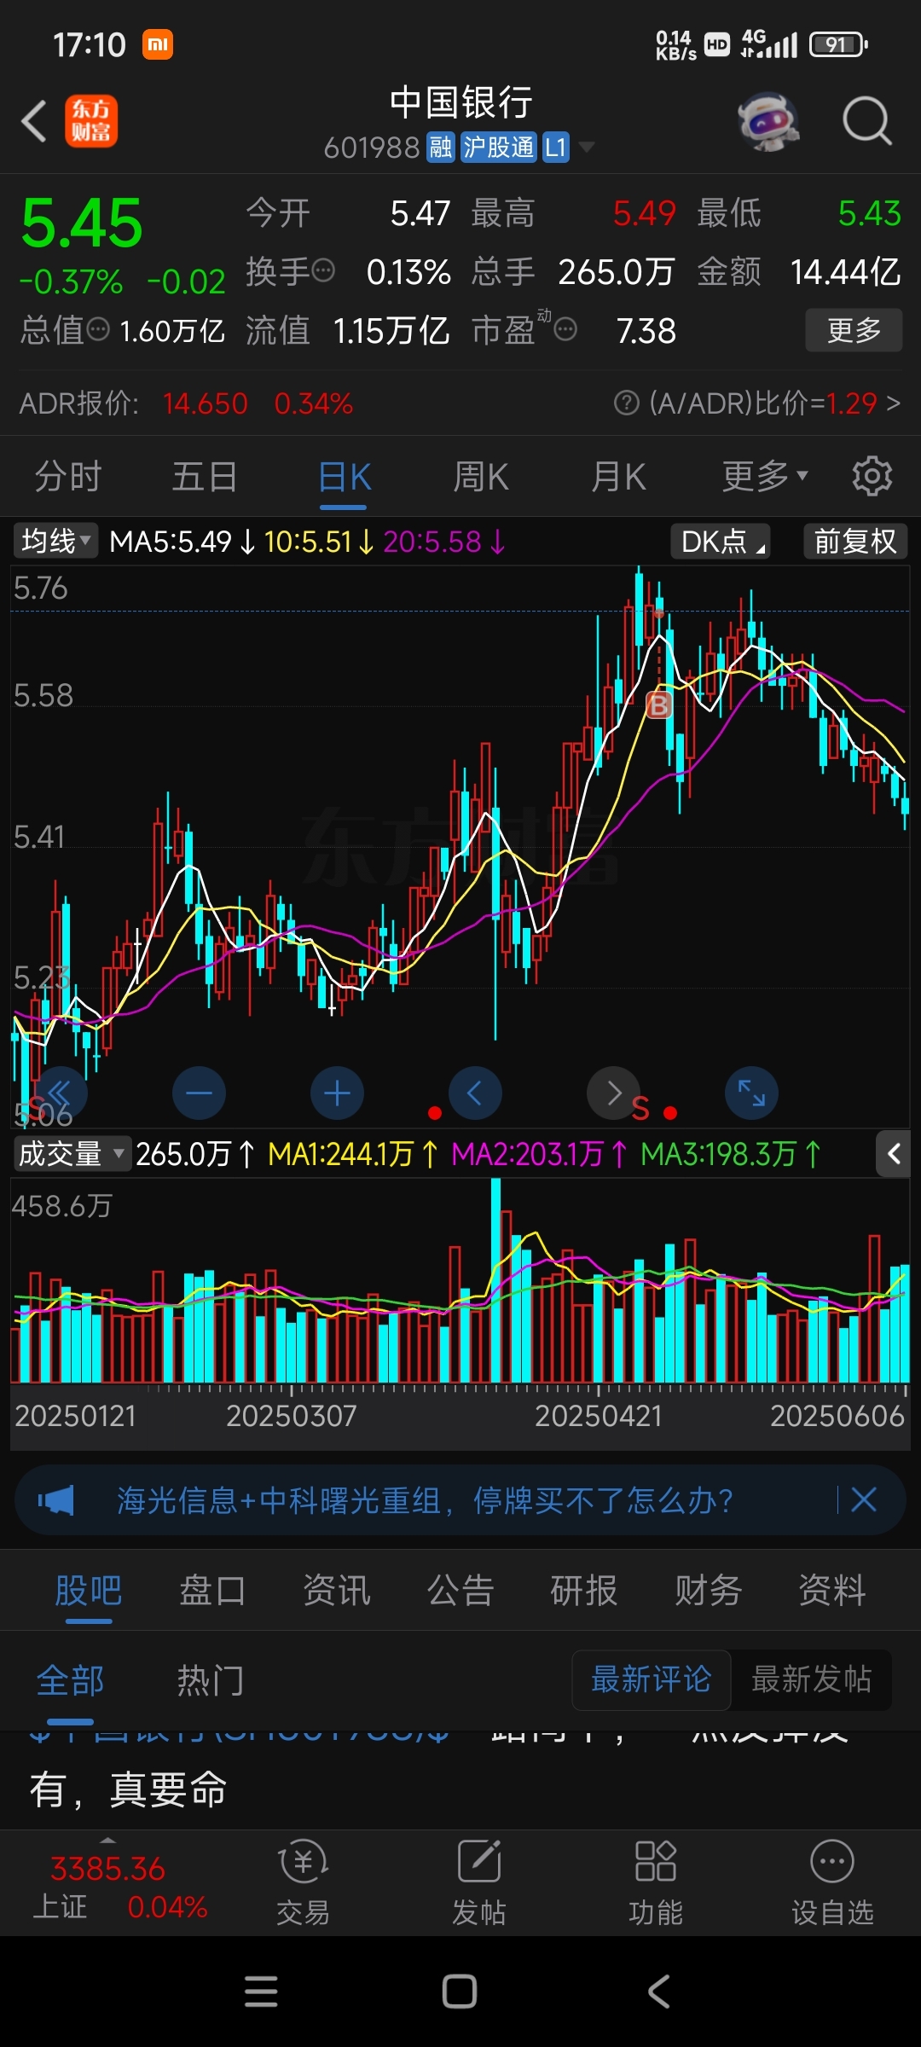Image resolution: width=921 pixels, height=2047 pixels.
Task: Open the 盘口 tab
Action: point(212,1591)
